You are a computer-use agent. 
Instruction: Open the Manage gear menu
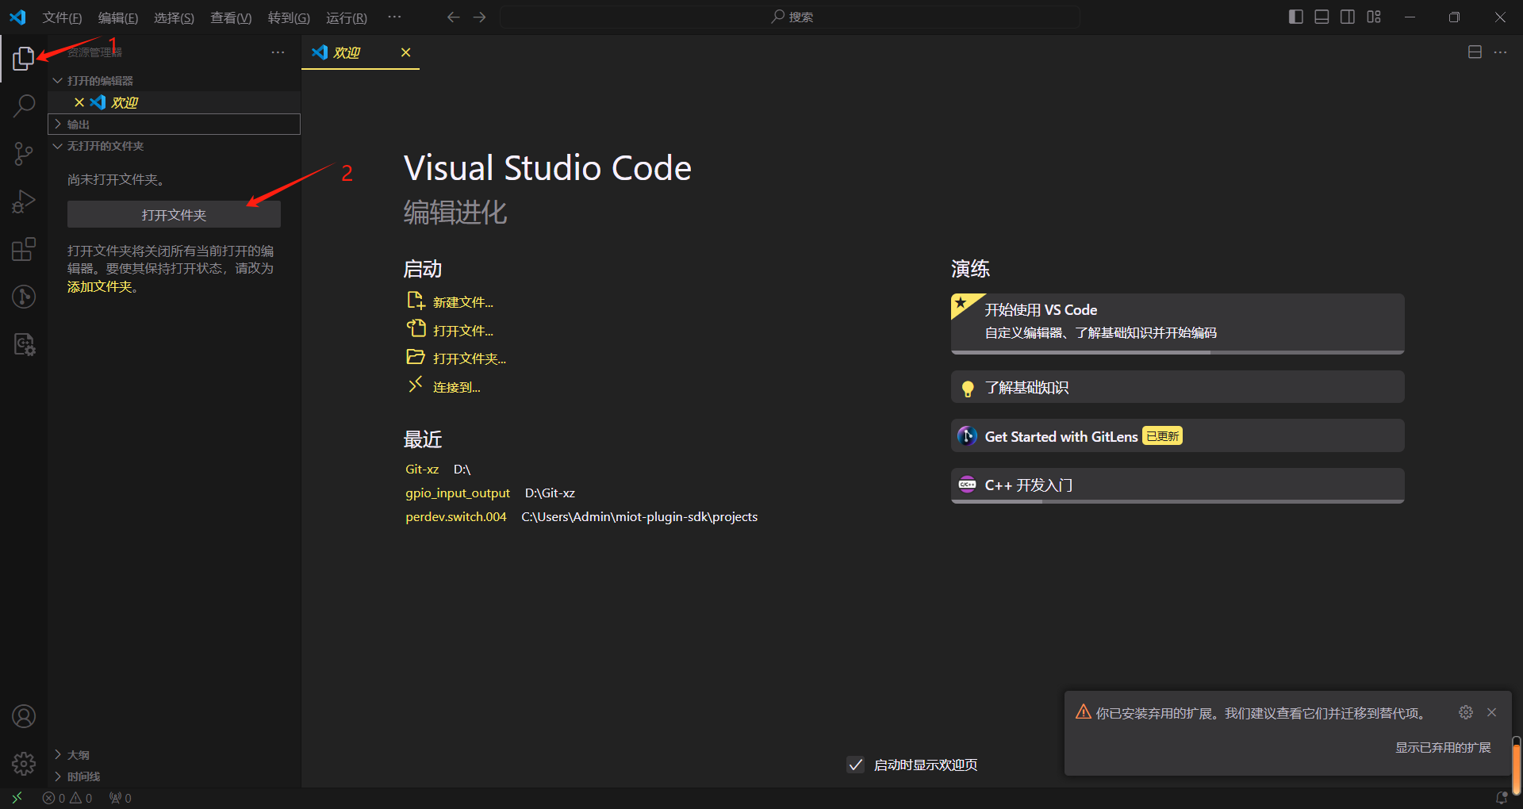(x=24, y=764)
